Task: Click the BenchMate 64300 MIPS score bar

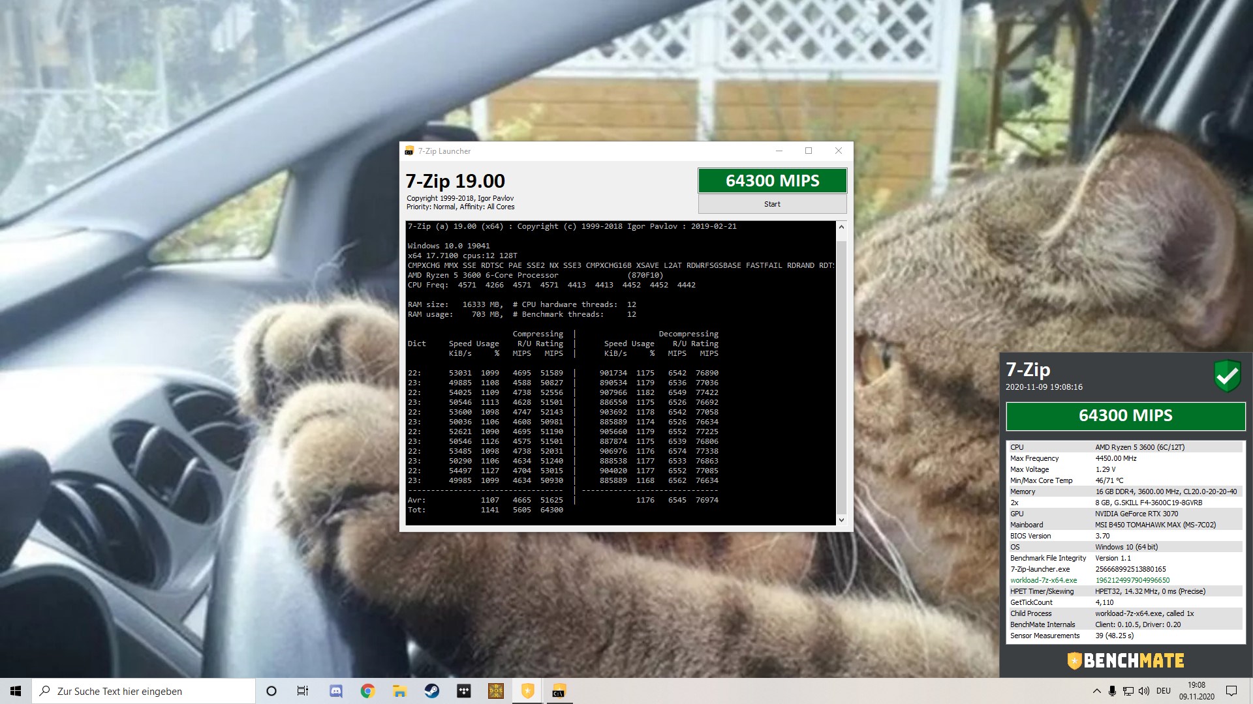Action: click(1125, 416)
